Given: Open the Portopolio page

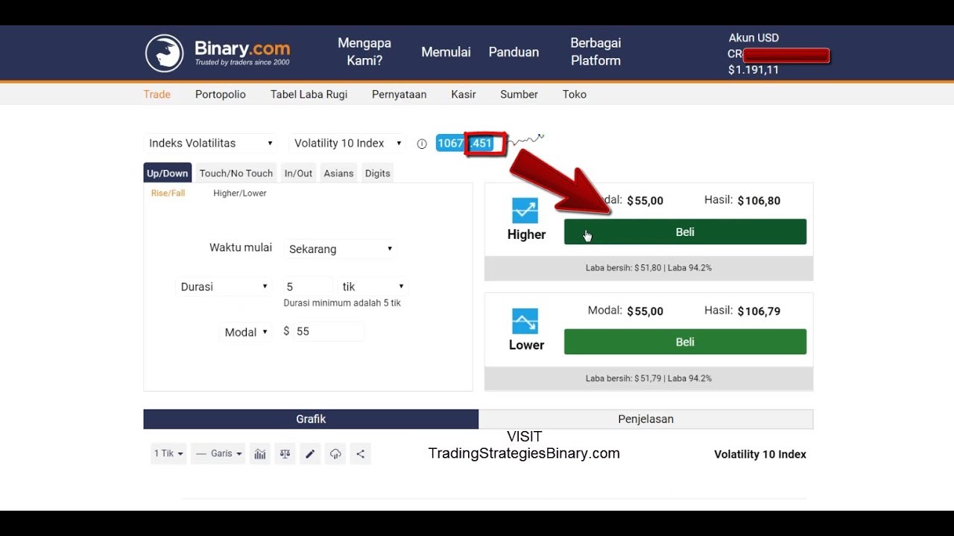Looking at the screenshot, I should coord(221,95).
